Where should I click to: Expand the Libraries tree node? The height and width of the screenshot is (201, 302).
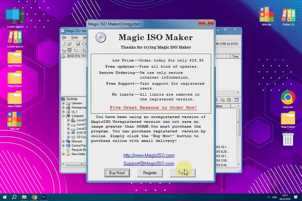click(x=63, y=103)
